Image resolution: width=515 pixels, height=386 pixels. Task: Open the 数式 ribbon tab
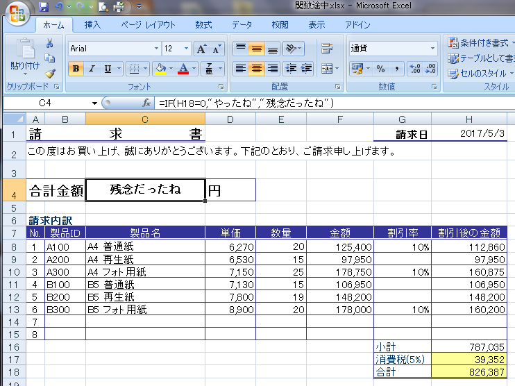point(203,25)
